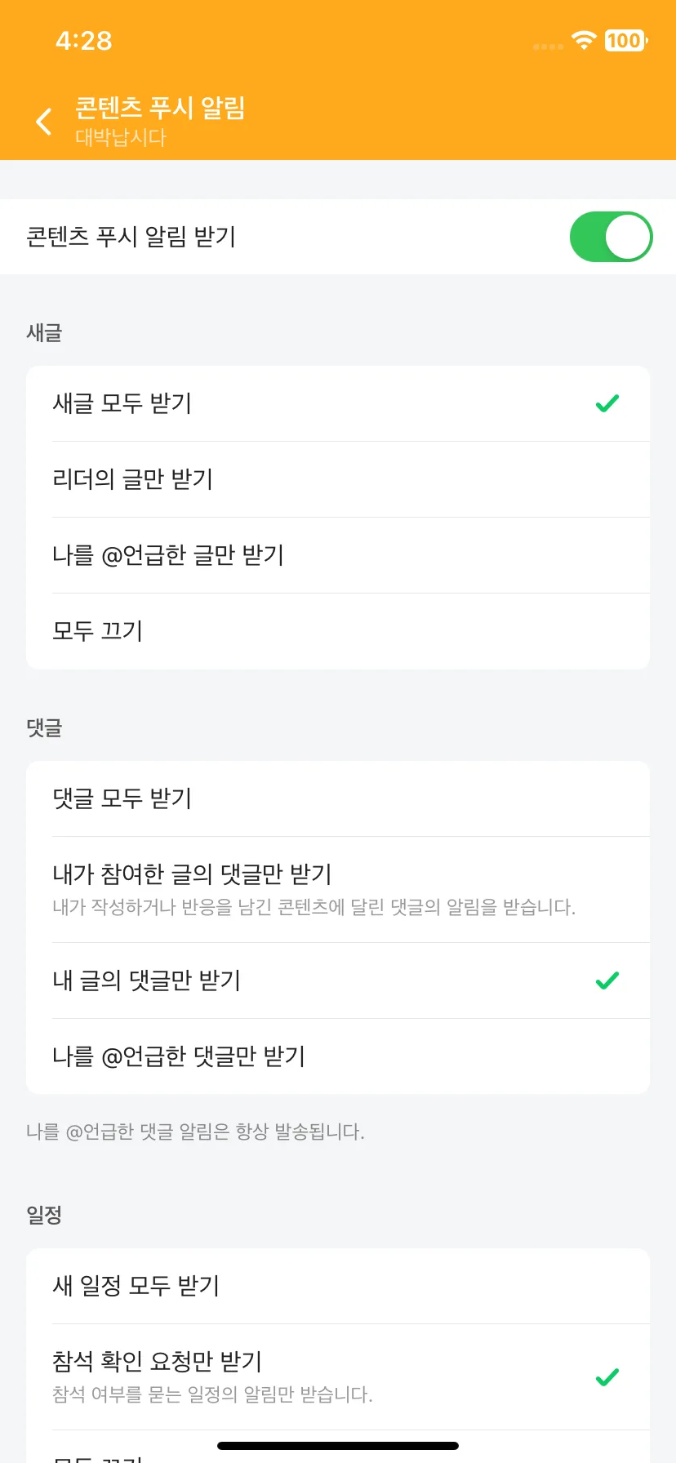The height and width of the screenshot is (1463, 676).
Task: Select 댓글 모두 받기 option
Action: [x=338, y=798]
